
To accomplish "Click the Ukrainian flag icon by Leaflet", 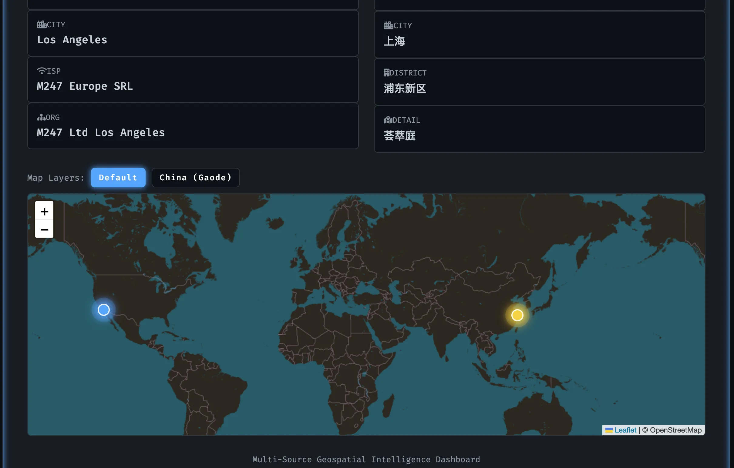I will [609, 430].
